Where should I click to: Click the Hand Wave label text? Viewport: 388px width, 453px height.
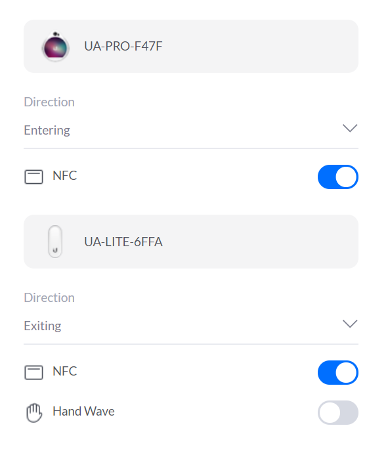point(83,411)
